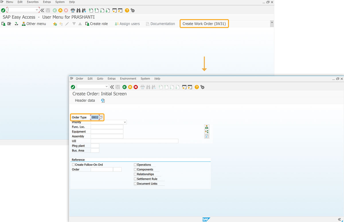344x222 pixels.
Task: Click the Create new session icon in Easy Access
Action: coord(114,10)
